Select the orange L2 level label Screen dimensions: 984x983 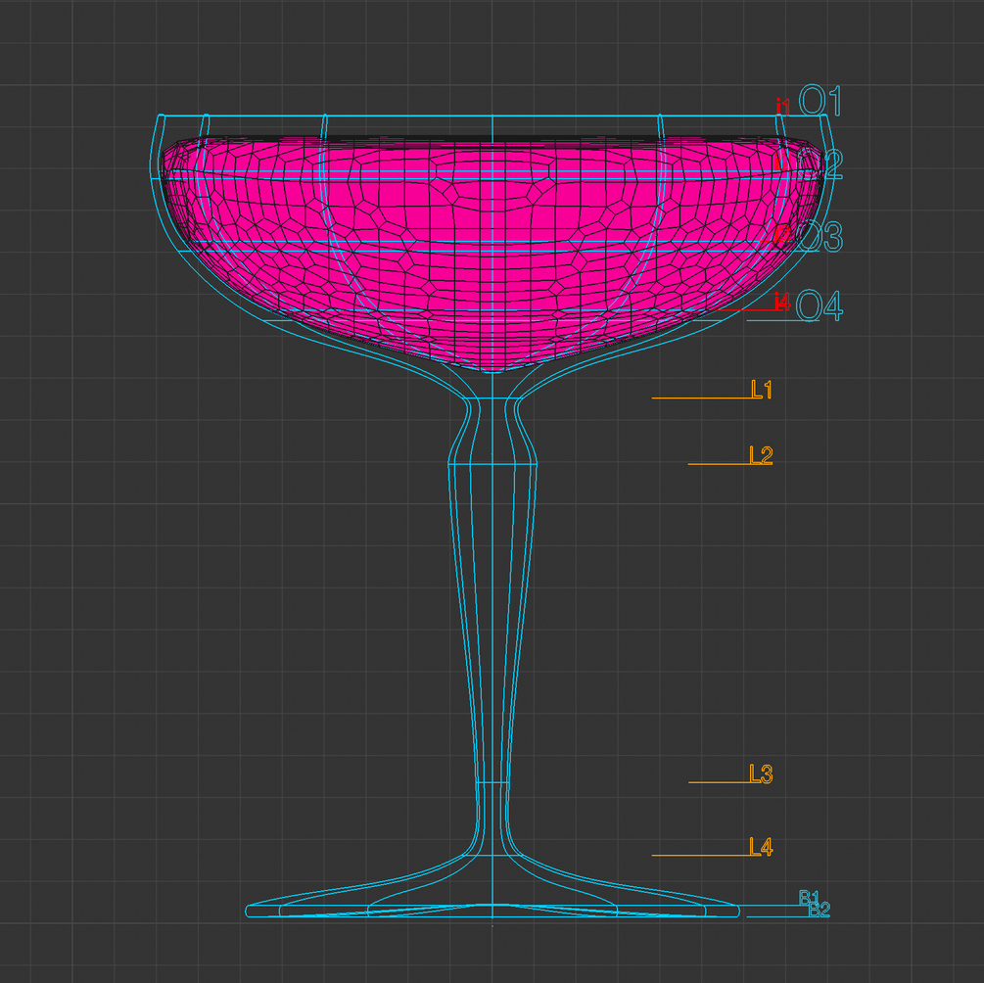pos(761,454)
